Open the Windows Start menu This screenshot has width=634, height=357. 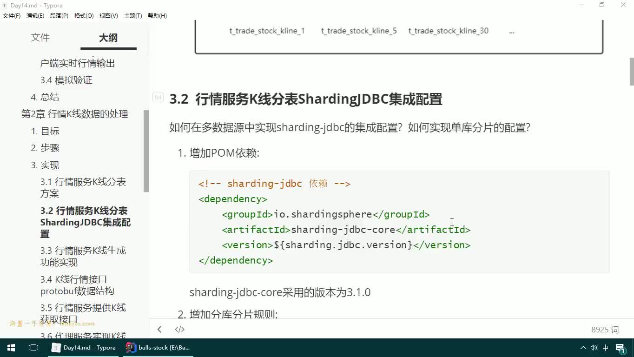click(x=11, y=348)
